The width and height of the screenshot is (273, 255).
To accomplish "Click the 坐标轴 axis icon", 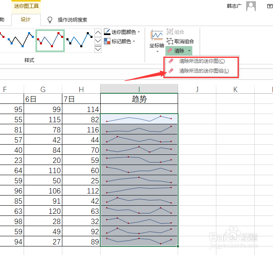I will point(157,35).
